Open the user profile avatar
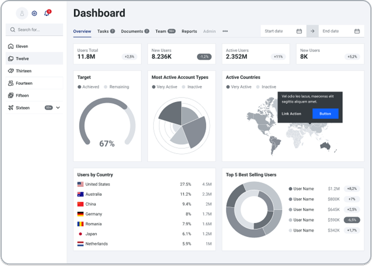This screenshot has height=266, width=372. [22, 13]
